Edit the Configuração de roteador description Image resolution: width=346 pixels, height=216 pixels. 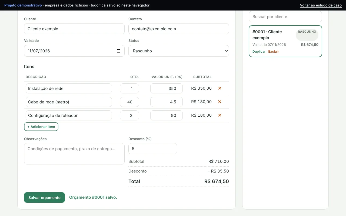click(69, 115)
